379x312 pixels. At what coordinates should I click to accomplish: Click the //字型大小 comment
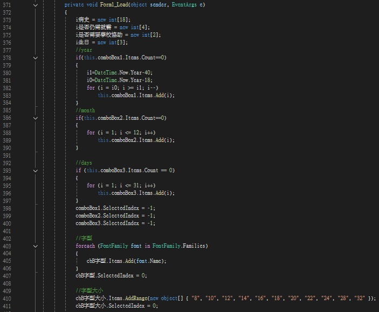(x=89, y=290)
